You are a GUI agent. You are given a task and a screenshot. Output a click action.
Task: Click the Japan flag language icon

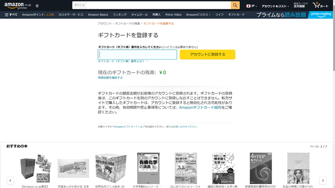coord(248,6)
